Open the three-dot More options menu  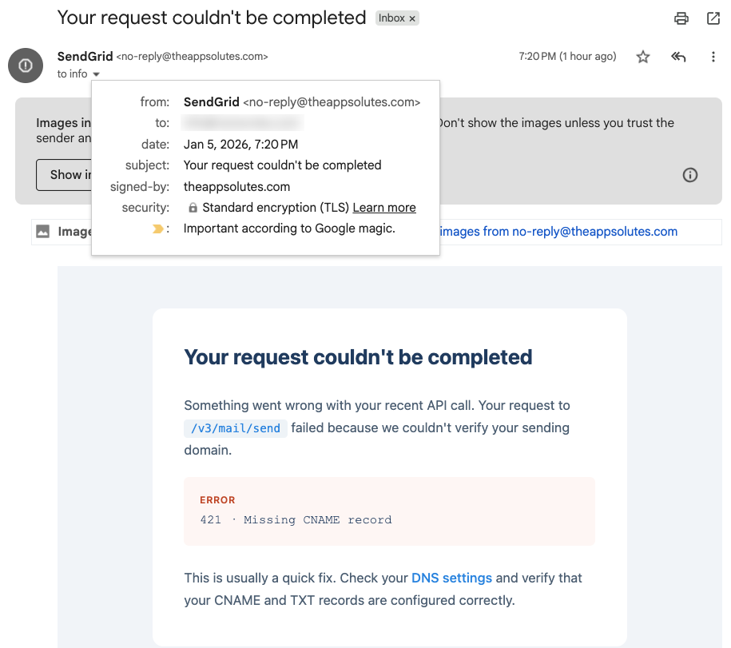[713, 57]
